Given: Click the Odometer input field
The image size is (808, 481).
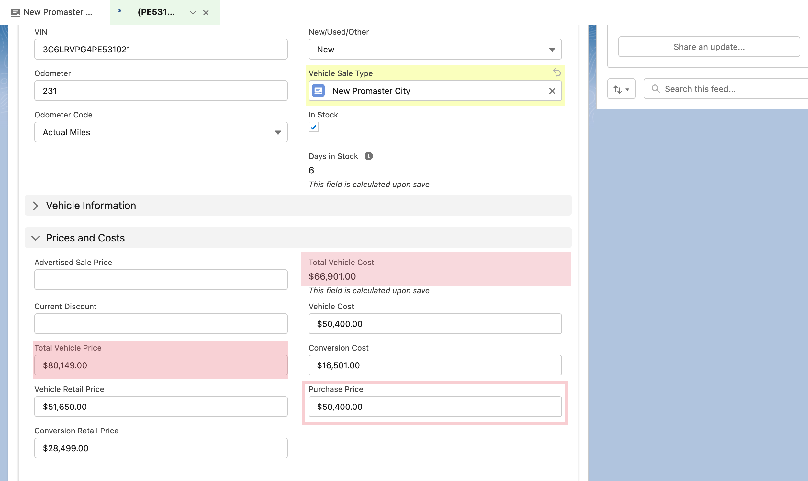Looking at the screenshot, I should pos(161,91).
